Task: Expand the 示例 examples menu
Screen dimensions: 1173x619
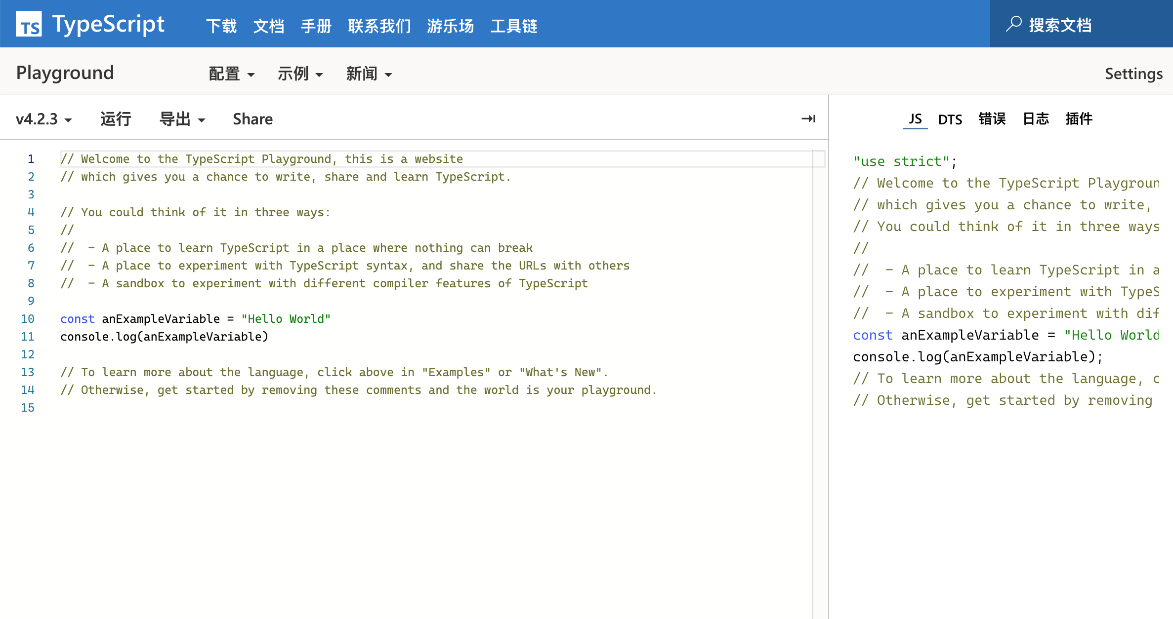Action: (x=300, y=74)
